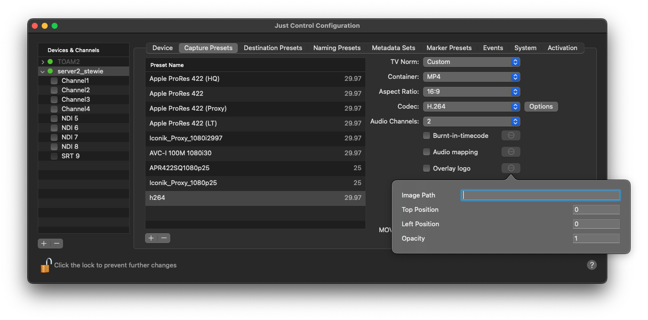The height and width of the screenshot is (320, 648).
Task: Open the help question mark button
Action: 591,265
